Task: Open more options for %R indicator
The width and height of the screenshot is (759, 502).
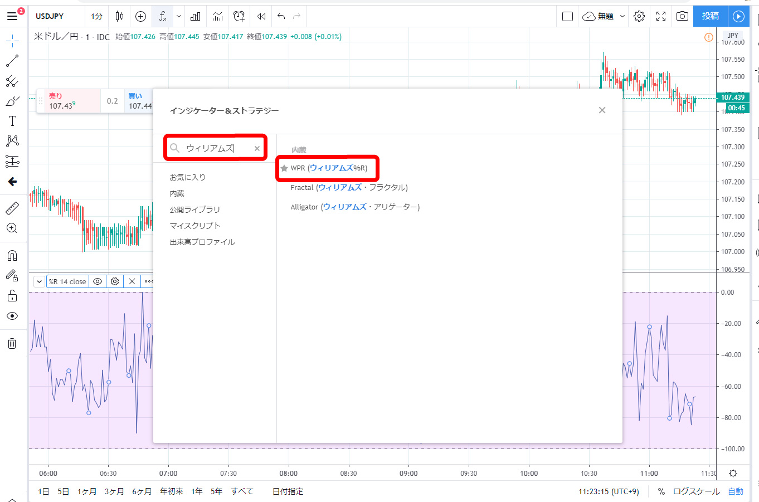Action: point(148,281)
